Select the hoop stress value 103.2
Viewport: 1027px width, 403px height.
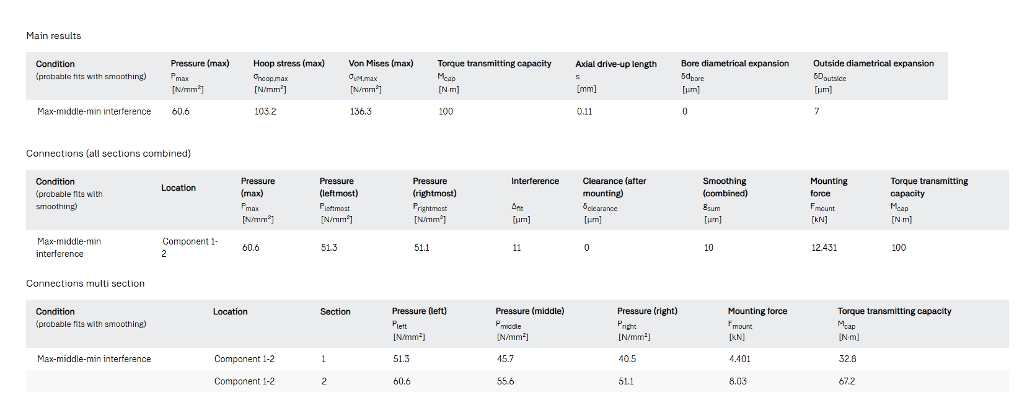click(265, 111)
